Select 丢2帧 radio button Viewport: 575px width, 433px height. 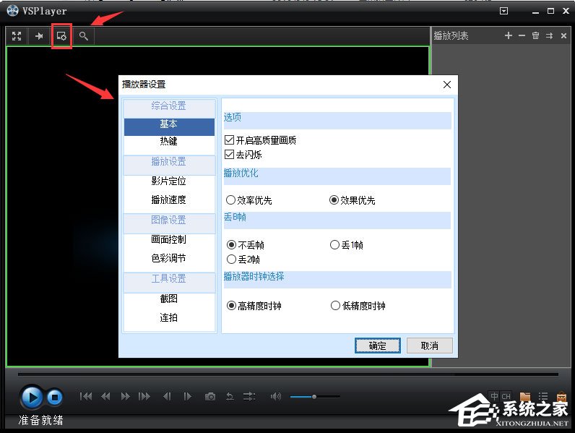pyautogui.click(x=231, y=259)
